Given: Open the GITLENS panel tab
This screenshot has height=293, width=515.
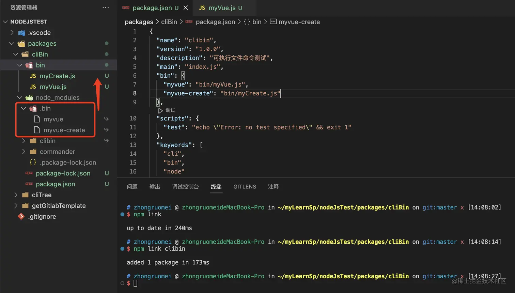Looking at the screenshot, I should tap(245, 187).
